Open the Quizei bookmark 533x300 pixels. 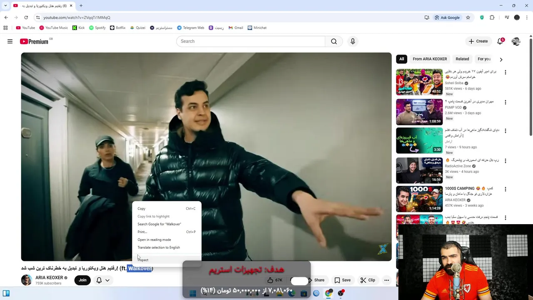click(138, 28)
